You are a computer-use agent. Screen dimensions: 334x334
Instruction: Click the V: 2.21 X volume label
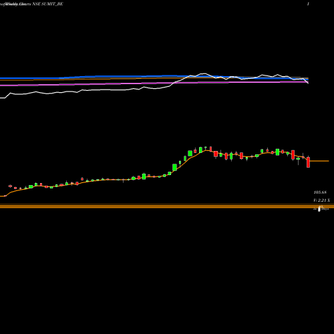tap(321, 200)
